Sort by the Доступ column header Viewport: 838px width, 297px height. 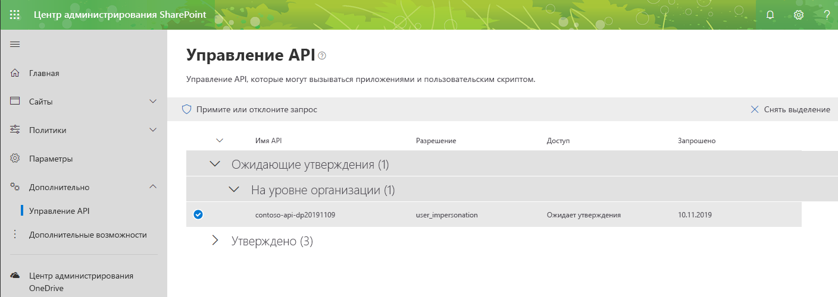558,141
